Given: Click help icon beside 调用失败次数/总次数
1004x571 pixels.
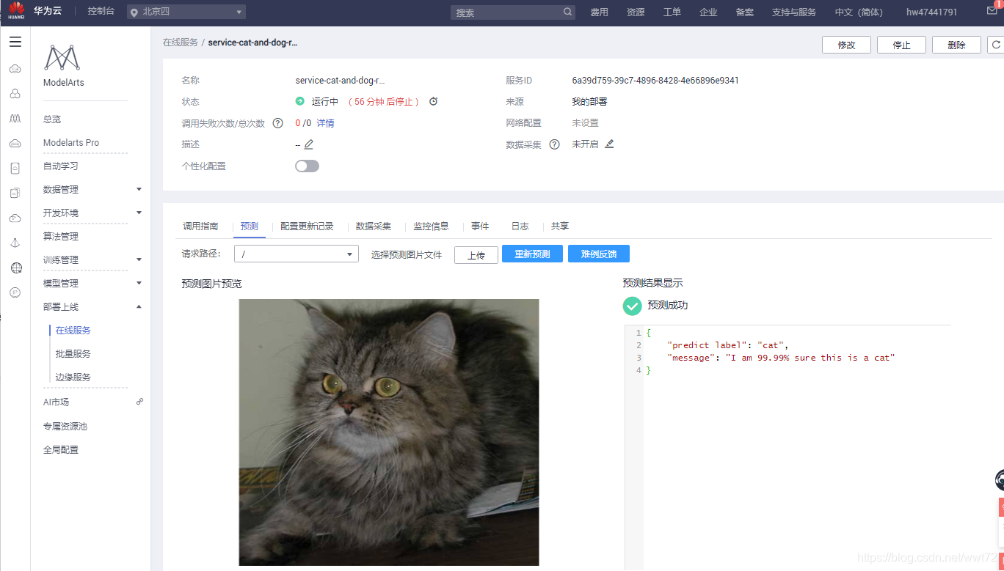Looking at the screenshot, I should coord(277,123).
